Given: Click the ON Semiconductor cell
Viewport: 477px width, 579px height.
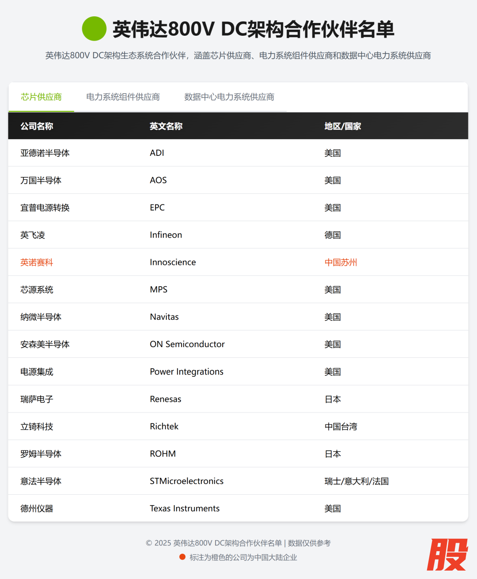Looking at the screenshot, I should tap(187, 344).
